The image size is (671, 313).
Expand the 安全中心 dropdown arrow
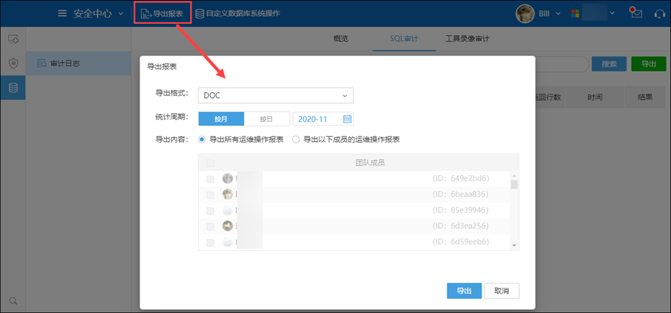click(120, 14)
